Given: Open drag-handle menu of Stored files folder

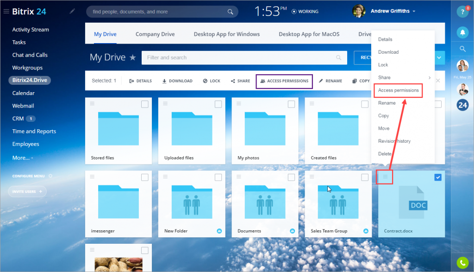Looking at the screenshot, I should (x=92, y=103).
